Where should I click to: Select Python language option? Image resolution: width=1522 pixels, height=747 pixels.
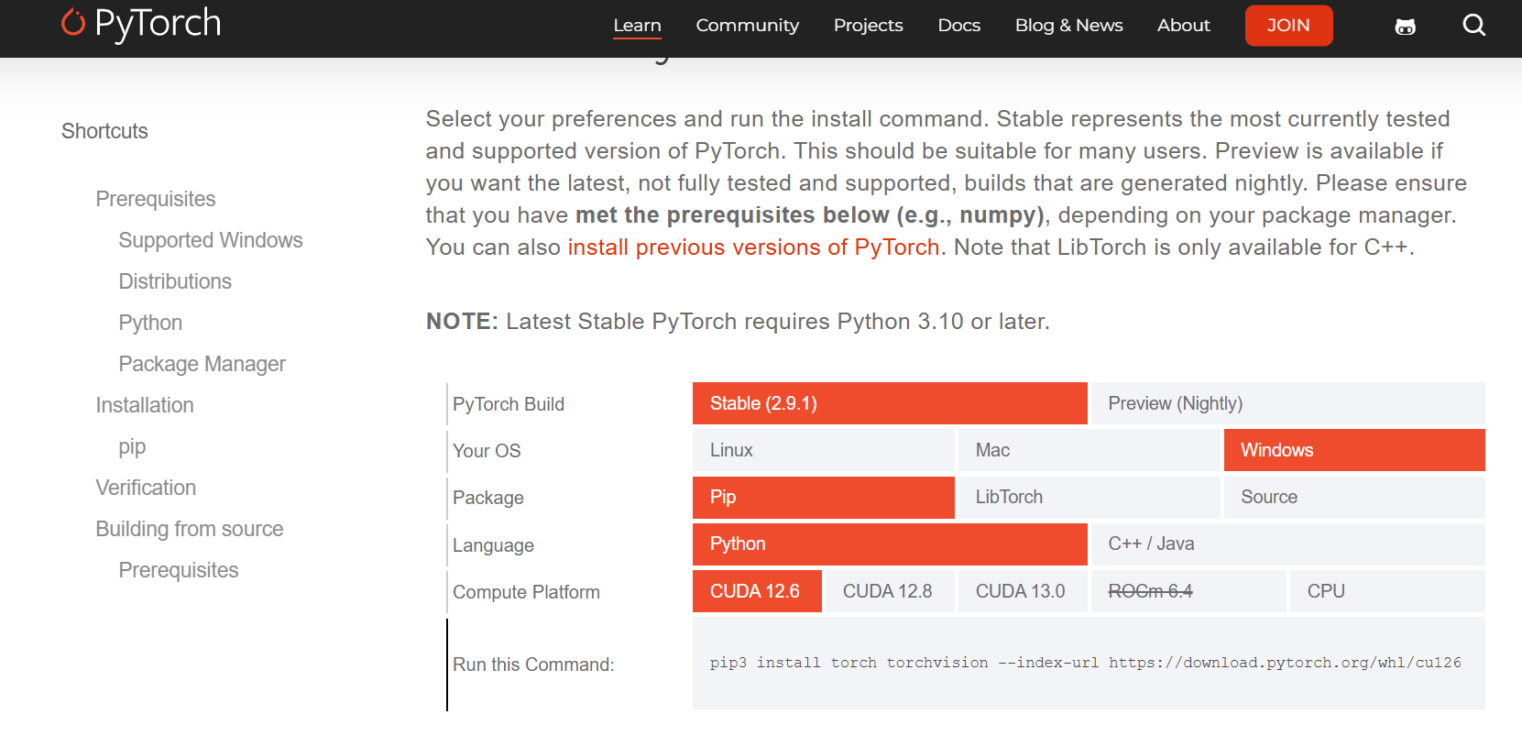coord(890,544)
